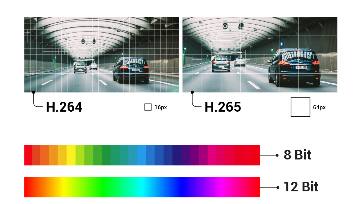The height and width of the screenshot is (204, 362).
Task: Click the black dot marker below the left image
Action: click(33, 92)
